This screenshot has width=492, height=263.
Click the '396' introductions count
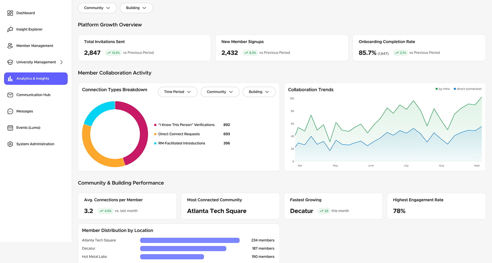(x=227, y=143)
